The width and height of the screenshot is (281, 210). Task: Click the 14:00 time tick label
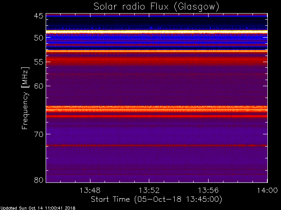[267, 190]
